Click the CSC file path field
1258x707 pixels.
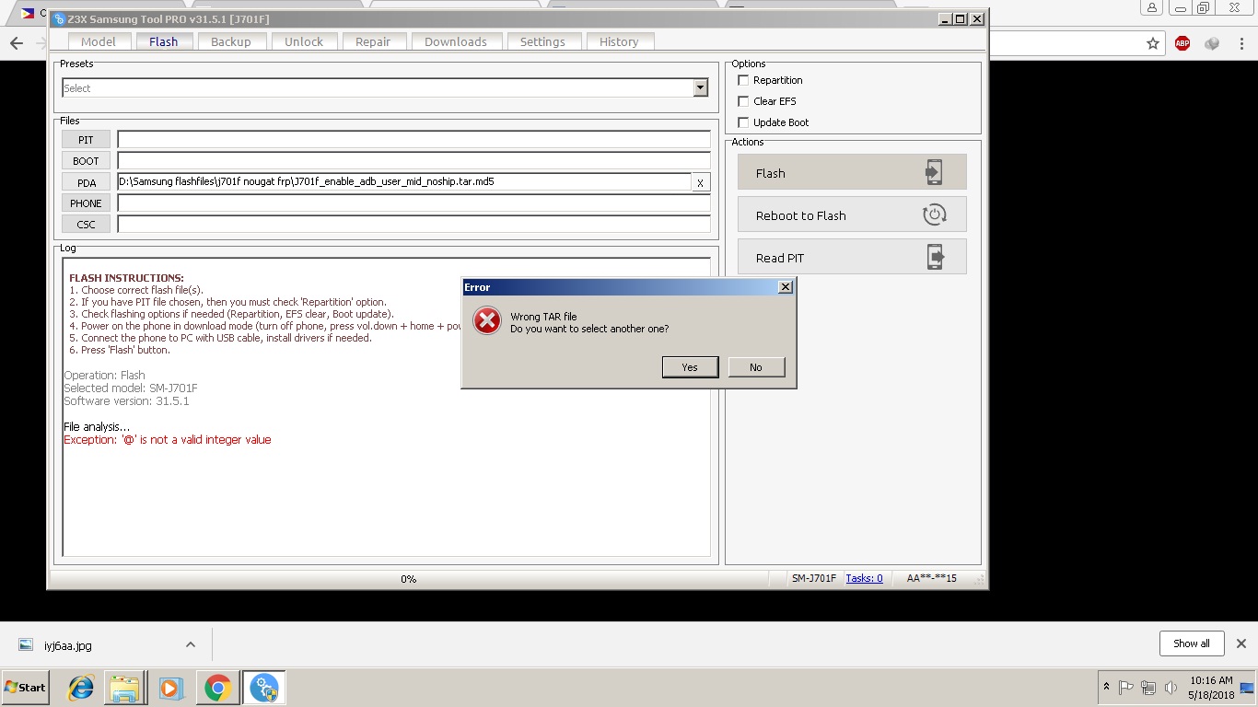point(414,224)
